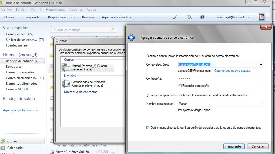Open the layout menus icon in toolbar
Image resolution: width=275 pixels, height=154 pixels.
point(189,17)
